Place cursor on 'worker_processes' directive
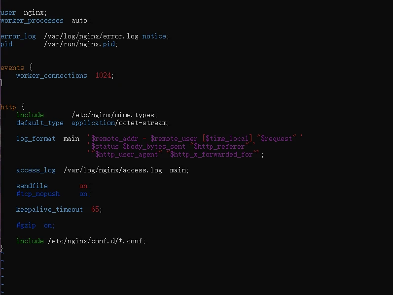The width and height of the screenshot is (393, 295). [32, 21]
